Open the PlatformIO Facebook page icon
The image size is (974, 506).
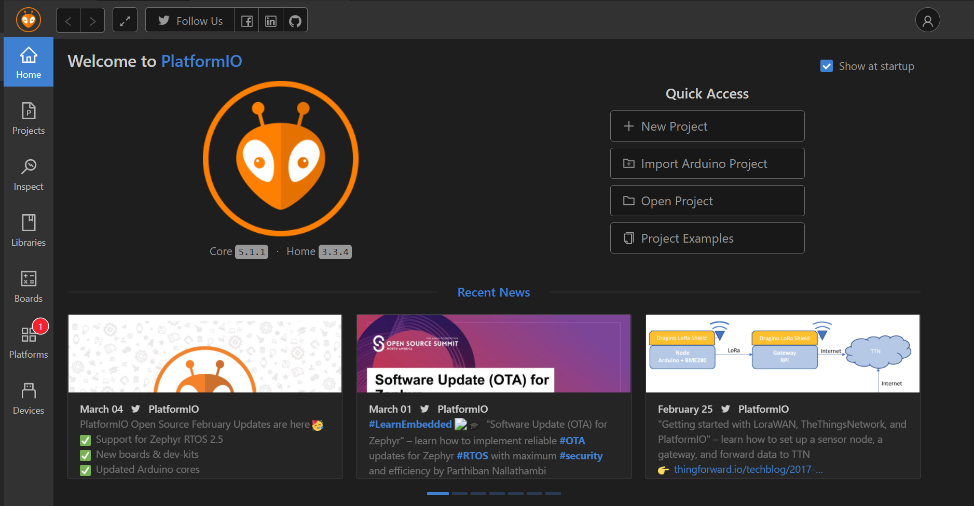click(x=247, y=21)
